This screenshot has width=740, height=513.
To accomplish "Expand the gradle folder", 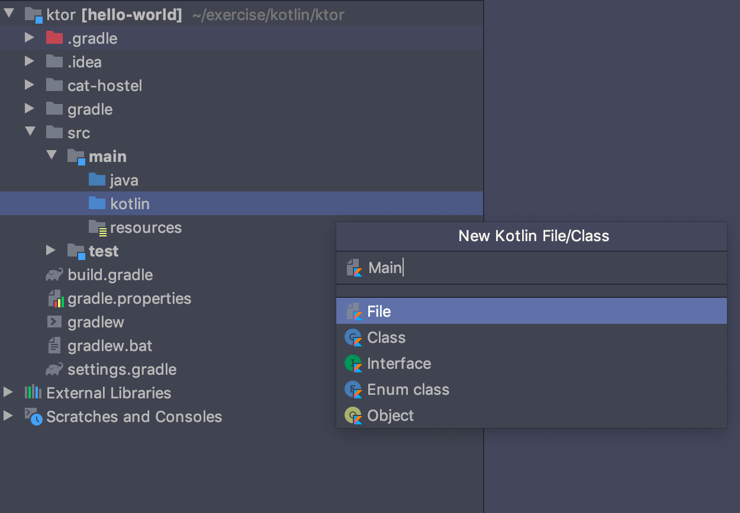I will pyautogui.click(x=30, y=109).
